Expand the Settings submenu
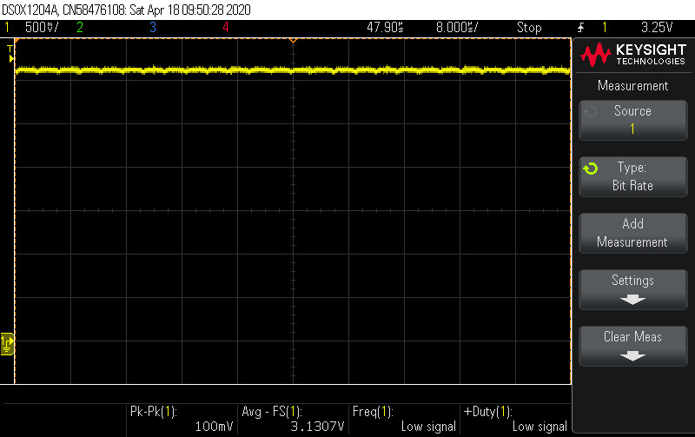Screen dimensions: 695x437 (x=633, y=289)
